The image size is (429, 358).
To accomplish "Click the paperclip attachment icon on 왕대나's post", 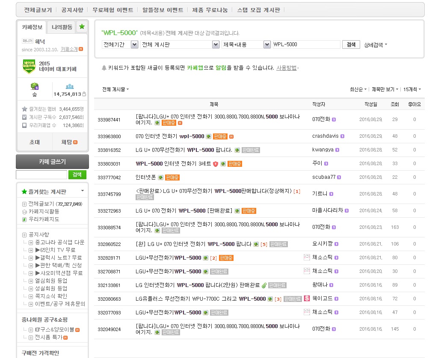I will [264, 285].
